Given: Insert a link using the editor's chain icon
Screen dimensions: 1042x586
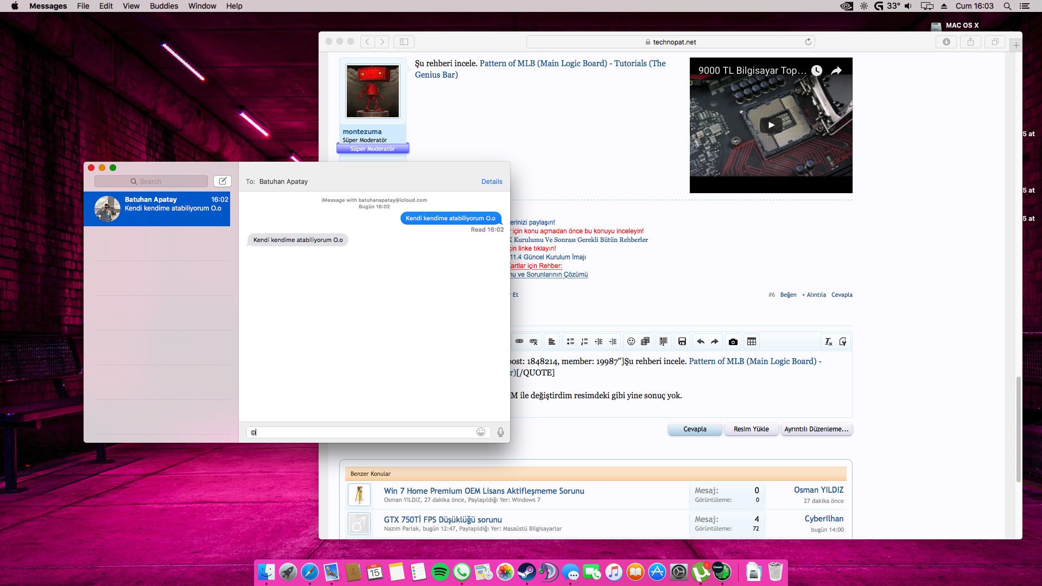Looking at the screenshot, I should [x=519, y=342].
